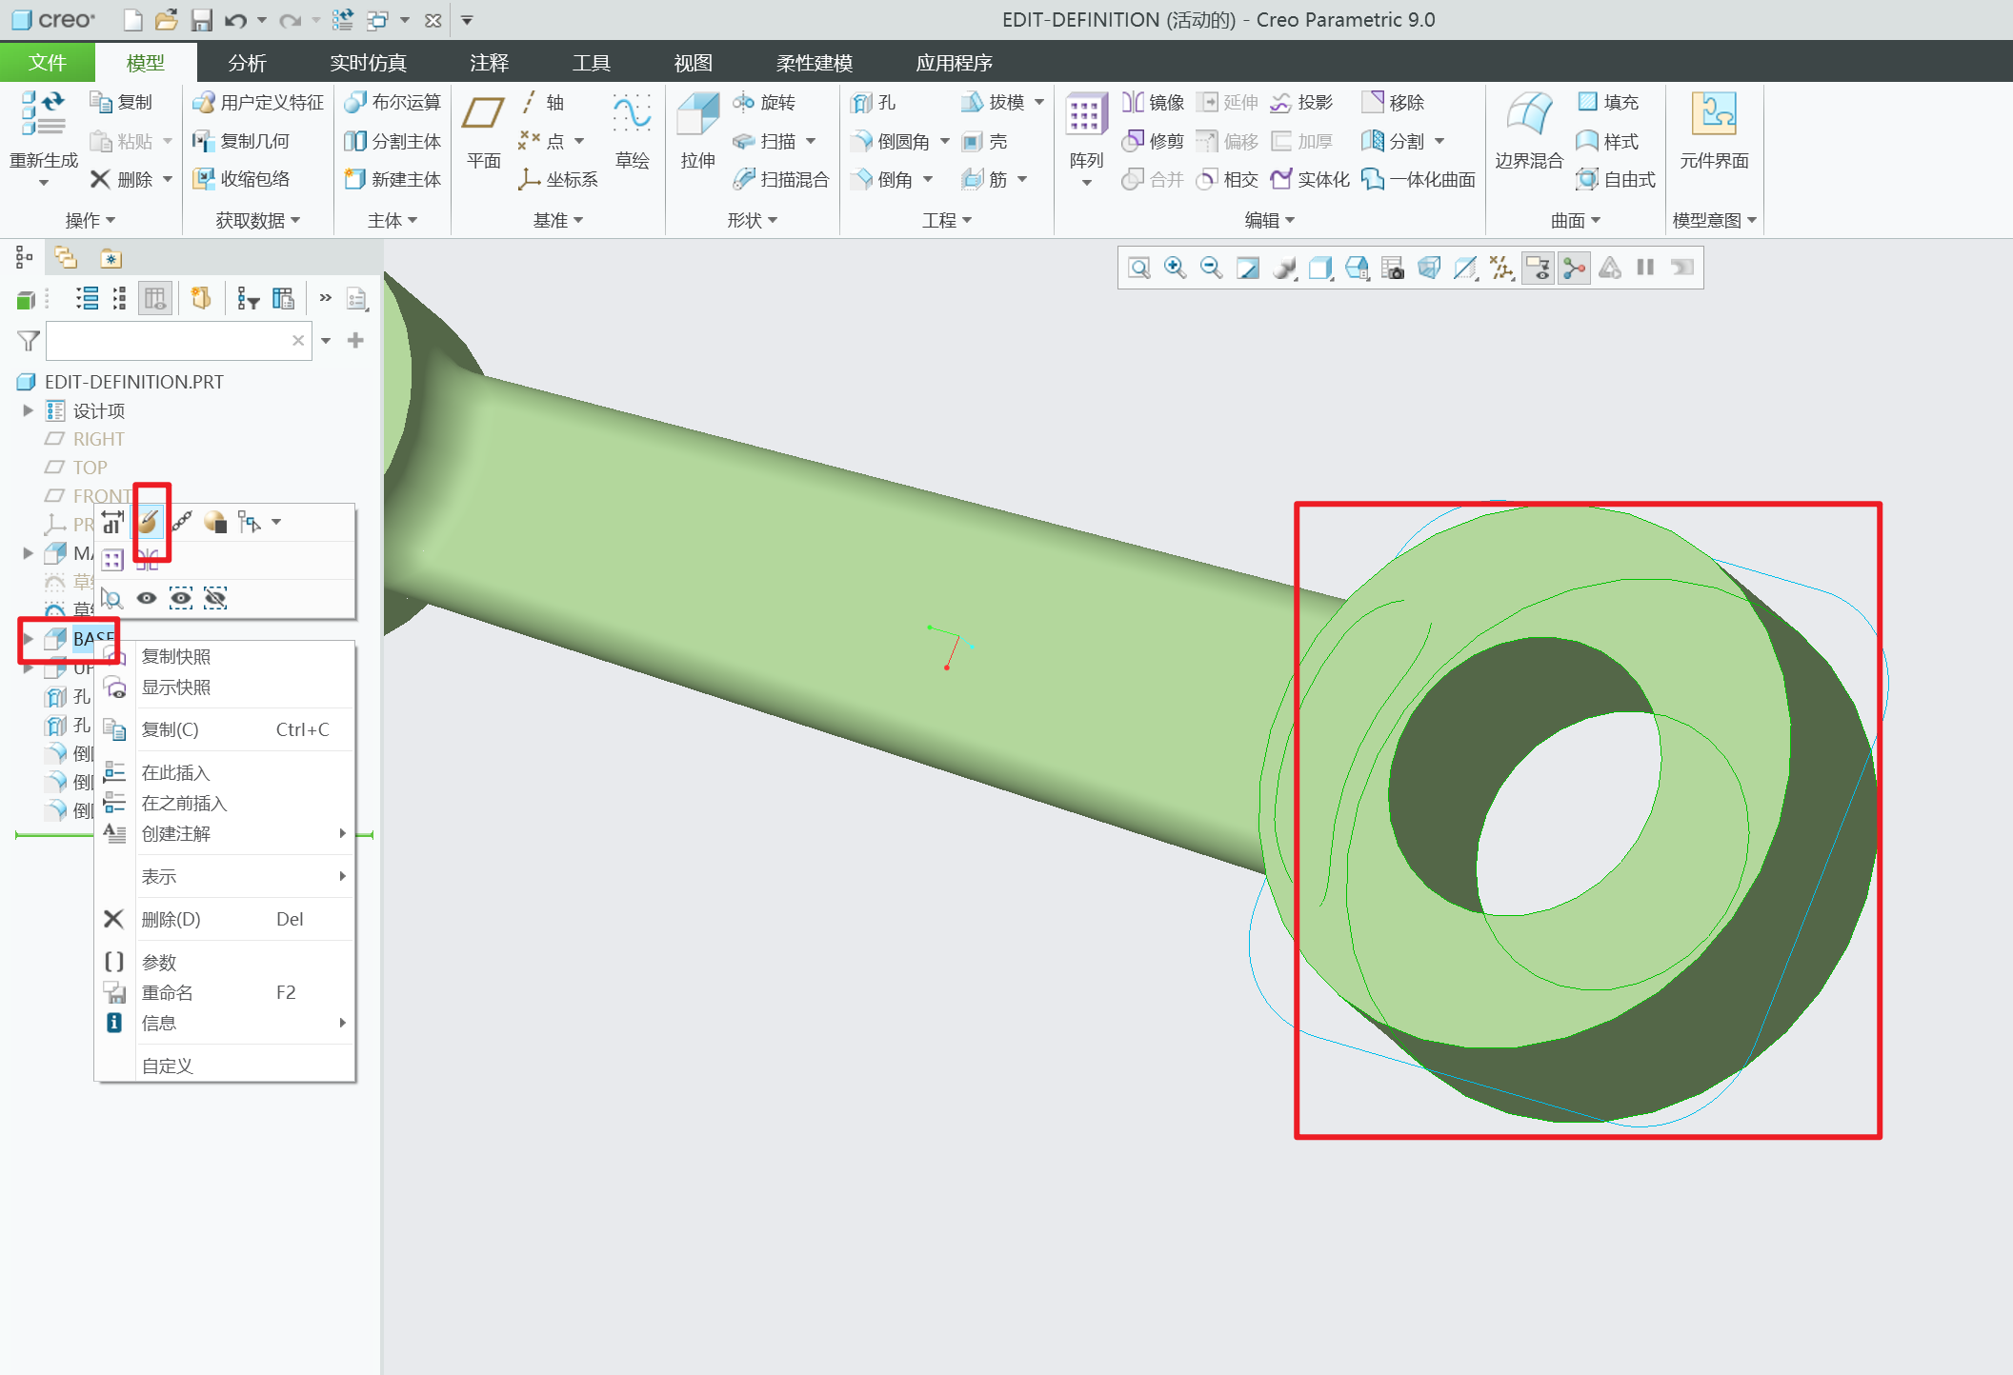Image resolution: width=2013 pixels, height=1375 pixels.
Task: Open the Shapes (形状) group dropdown
Action: (752, 220)
